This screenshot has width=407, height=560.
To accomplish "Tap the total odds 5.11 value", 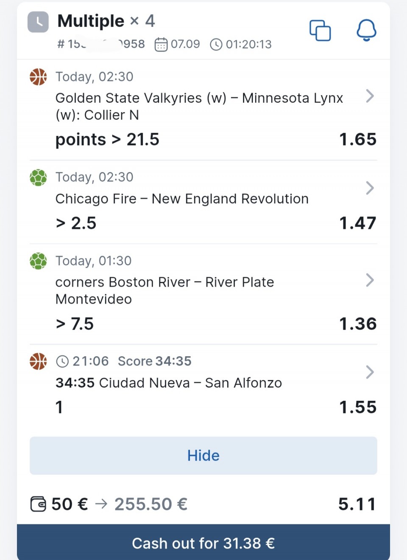I will (x=357, y=504).
